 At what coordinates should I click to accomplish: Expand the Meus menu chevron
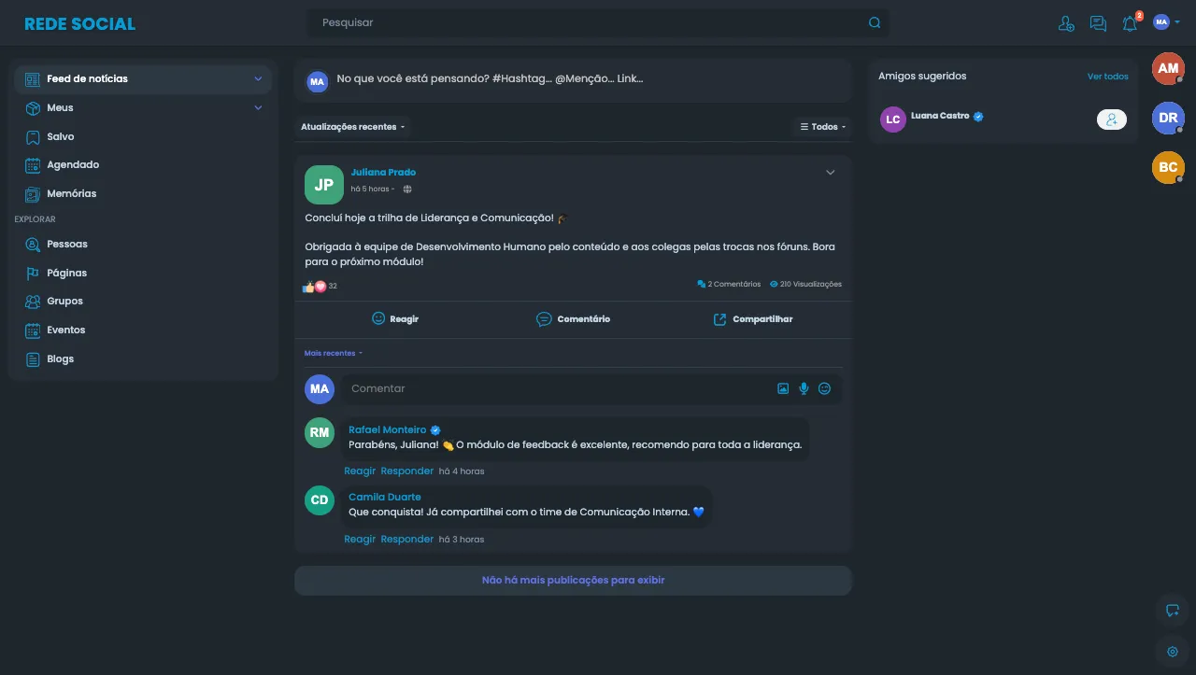258,107
